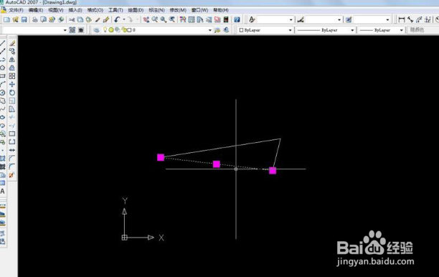Select the Rectangle draw tool
Image resolution: width=439 pixels, height=277 pixels.
point(3,76)
